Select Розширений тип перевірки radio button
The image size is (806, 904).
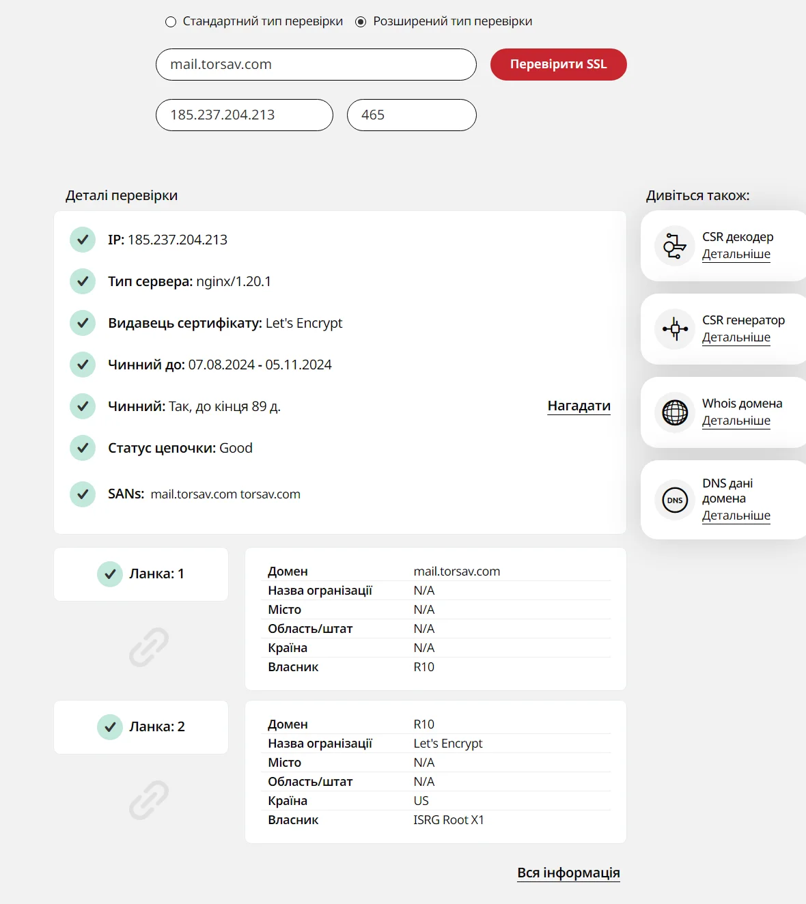click(x=361, y=22)
